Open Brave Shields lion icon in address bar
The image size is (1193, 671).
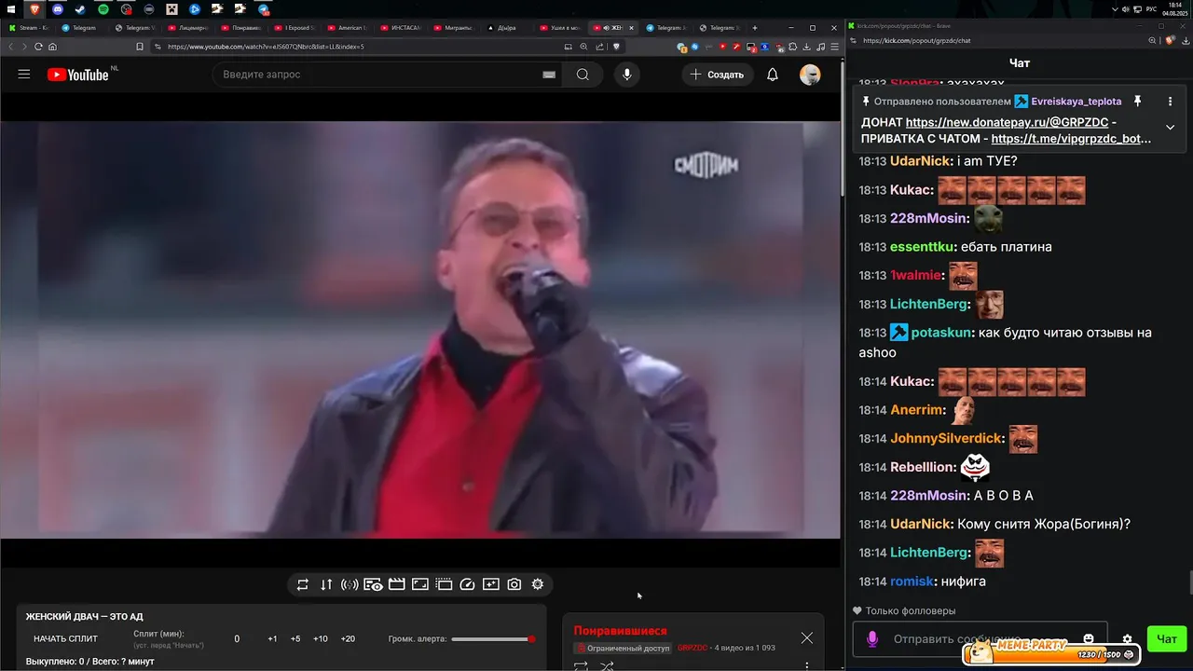pyautogui.click(x=615, y=47)
